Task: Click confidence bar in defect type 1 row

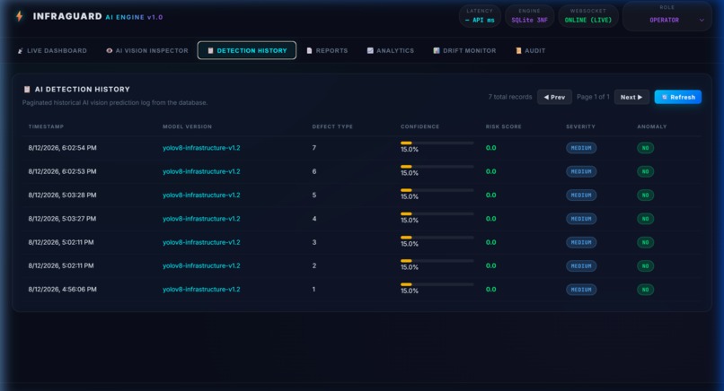Action: 437,285
